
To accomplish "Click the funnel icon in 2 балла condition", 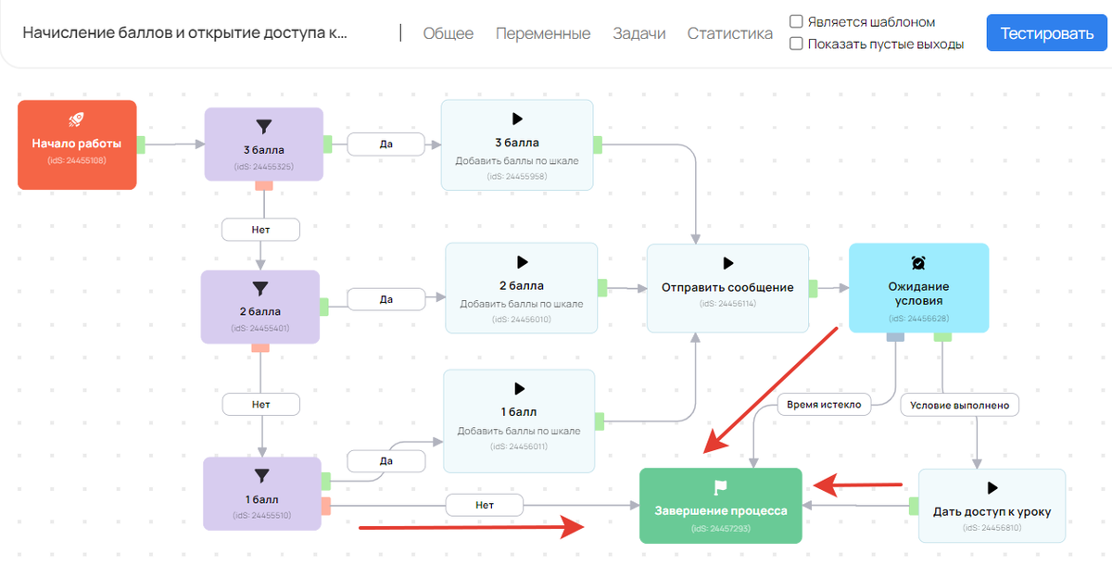I will coord(260,289).
